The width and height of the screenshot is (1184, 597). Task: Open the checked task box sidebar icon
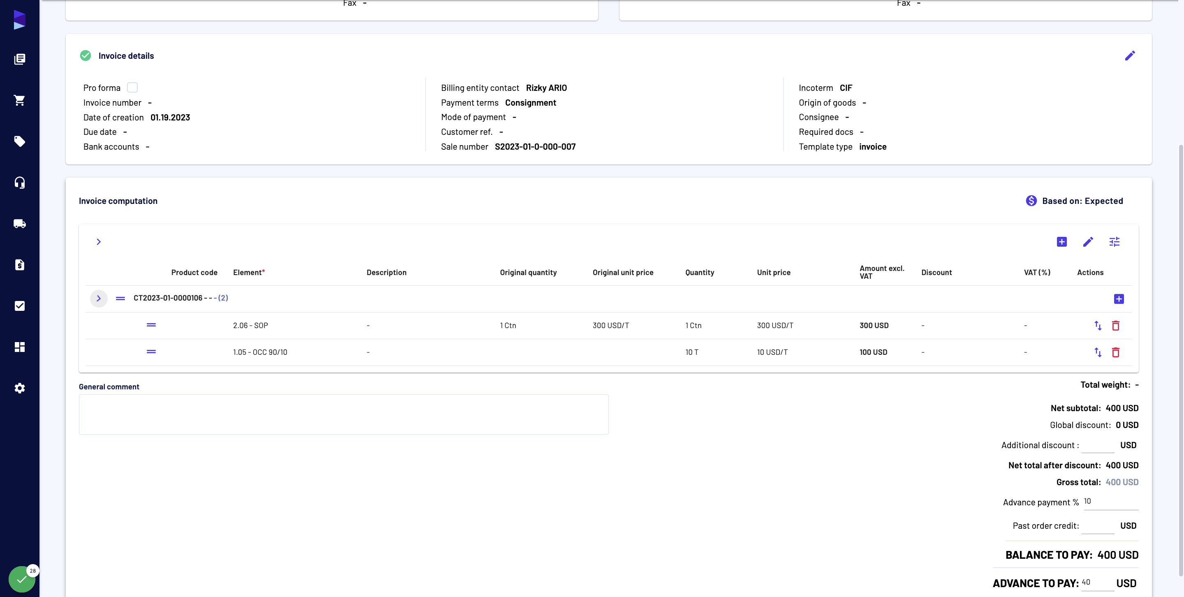19,305
